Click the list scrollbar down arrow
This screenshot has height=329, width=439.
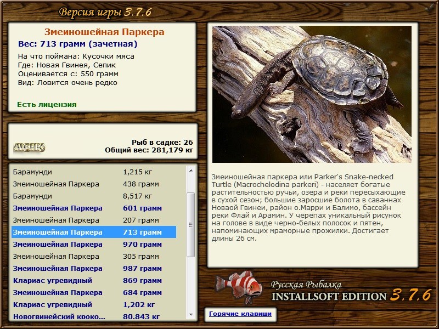(x=191, y=314)
